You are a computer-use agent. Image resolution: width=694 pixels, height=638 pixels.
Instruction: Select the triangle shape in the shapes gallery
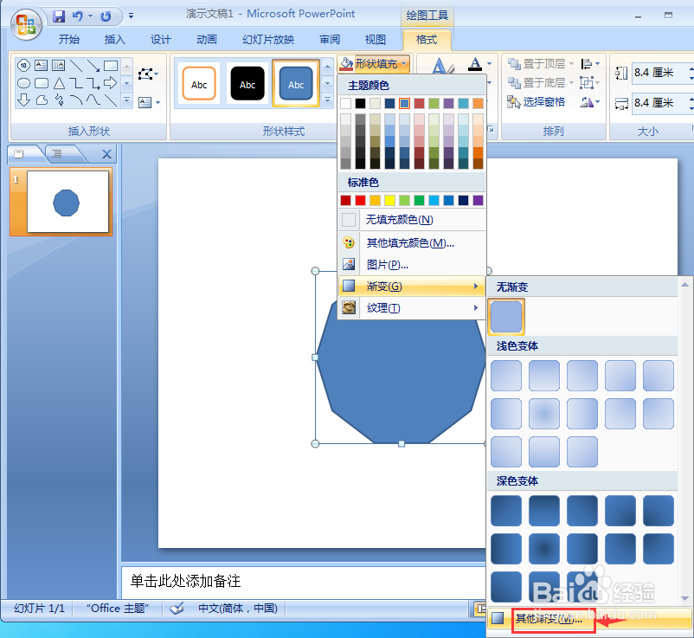[59, 83]
